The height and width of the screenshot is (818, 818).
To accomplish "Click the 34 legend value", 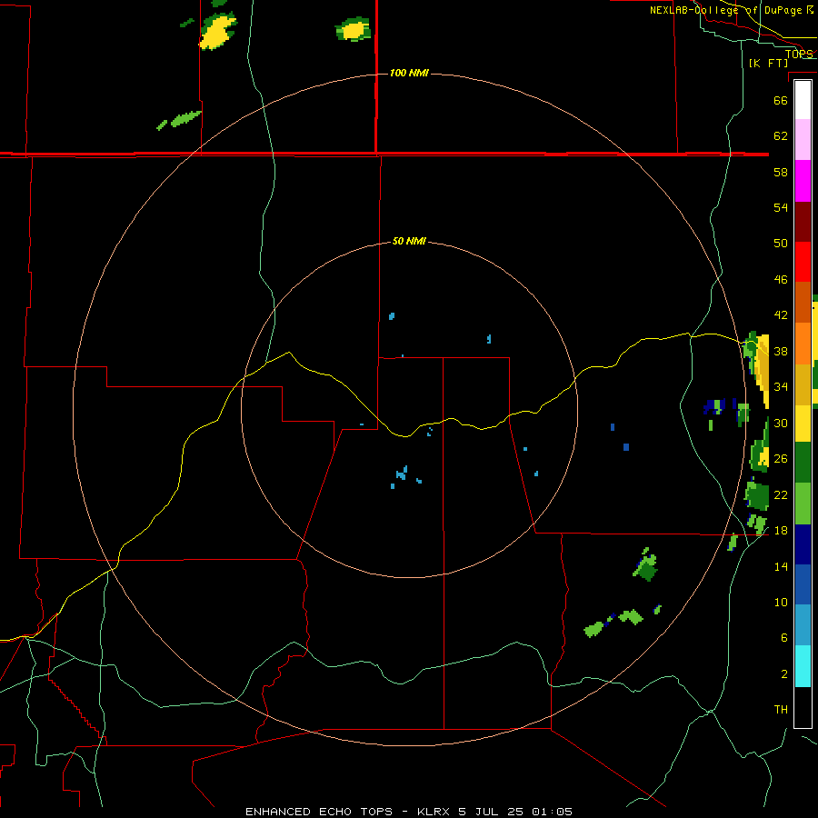I will coord(781,386).
